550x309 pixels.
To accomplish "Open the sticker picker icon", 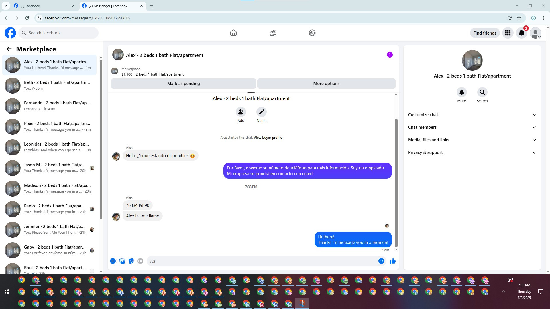I will point(131,261).
